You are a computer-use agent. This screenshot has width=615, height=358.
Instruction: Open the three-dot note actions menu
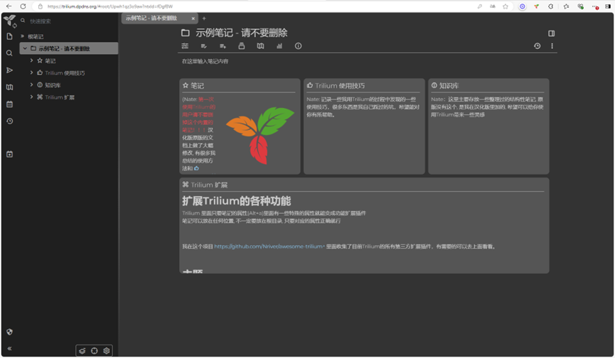click(552, 46)
